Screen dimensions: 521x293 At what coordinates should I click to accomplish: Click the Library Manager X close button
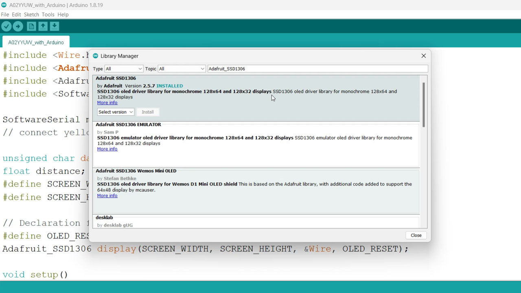click(x=424, y=56)
